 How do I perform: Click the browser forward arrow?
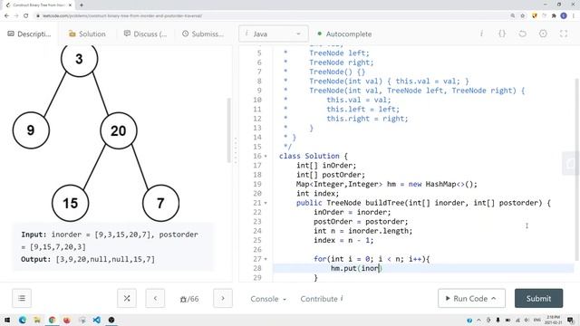click(16, 15)
